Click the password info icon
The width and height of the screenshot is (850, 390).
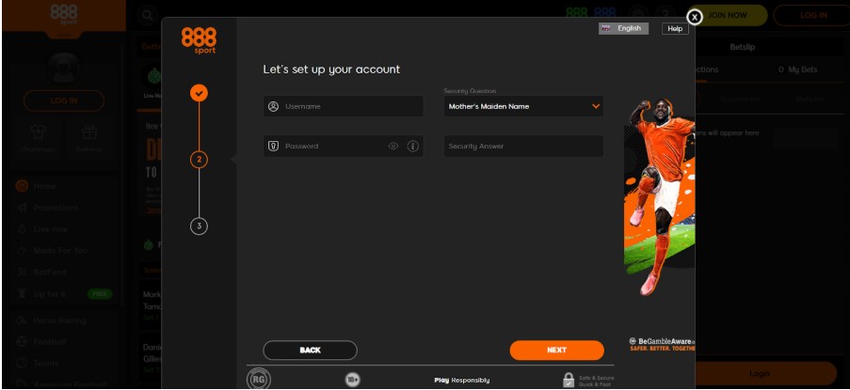click(412, 147)
